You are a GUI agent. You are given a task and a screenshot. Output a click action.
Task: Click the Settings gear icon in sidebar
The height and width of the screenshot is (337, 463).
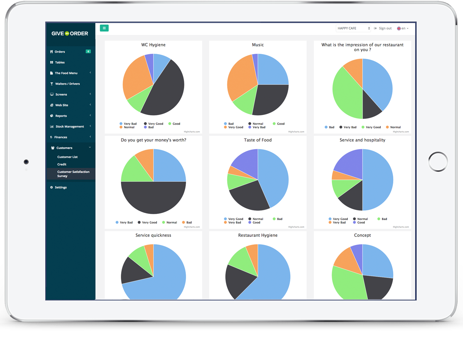click(51, 188)
